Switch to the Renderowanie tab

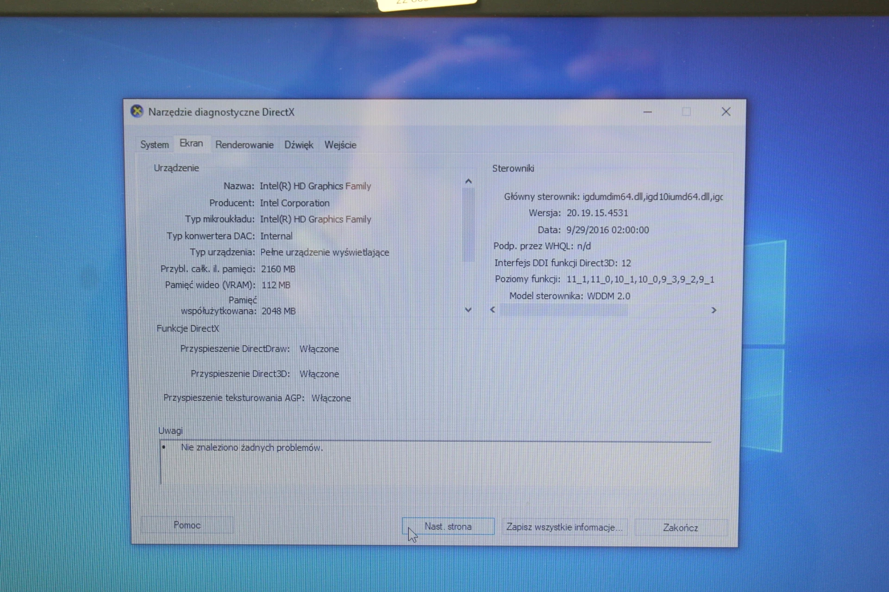[x=244, y=145]
